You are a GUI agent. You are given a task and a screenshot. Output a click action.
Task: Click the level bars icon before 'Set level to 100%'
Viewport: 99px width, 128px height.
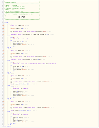click(x=13, y=67)
